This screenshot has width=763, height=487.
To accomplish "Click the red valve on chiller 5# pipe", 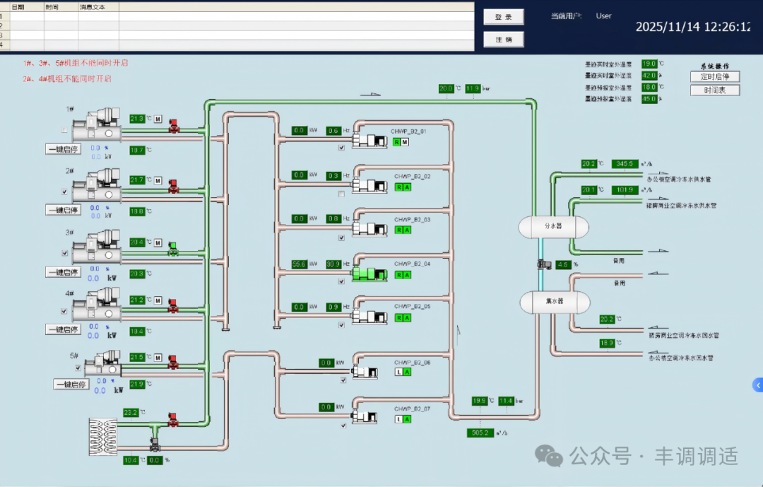I will tap(173, 363).
